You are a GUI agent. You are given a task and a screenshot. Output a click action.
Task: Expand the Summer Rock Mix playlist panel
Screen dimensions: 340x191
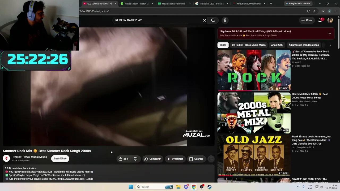(330, 33)
